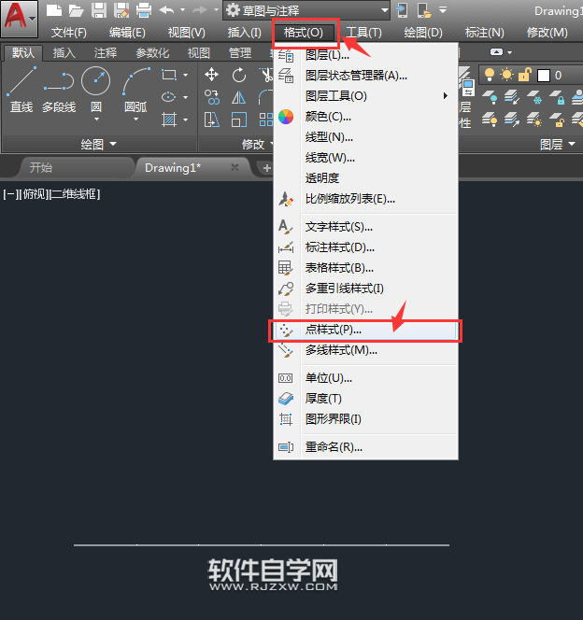The height and width of the screenshot is (620, 583).
Task: Expand the 图层 panel title arrow
Action: [572, 144]
